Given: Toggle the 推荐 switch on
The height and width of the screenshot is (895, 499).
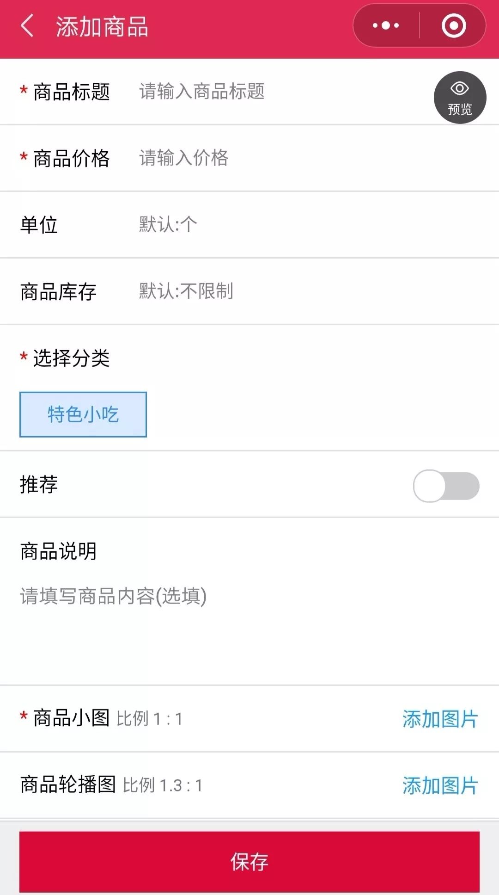Looking at the screenshot, I should coord(446,486).
